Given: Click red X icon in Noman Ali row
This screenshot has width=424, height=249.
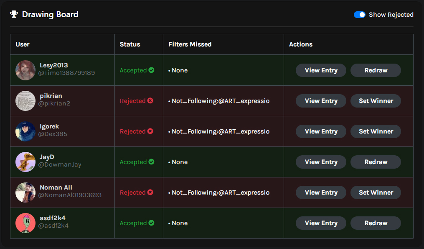Looking at the screenshot, I should tap(150, 193).
